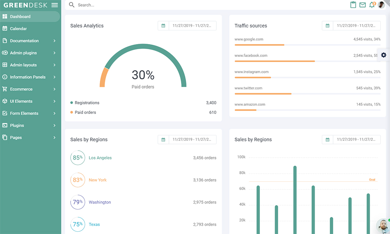Expand the Ecommerce sidebar section
This screenshot has width=390, height=234.
click(22, 89)
